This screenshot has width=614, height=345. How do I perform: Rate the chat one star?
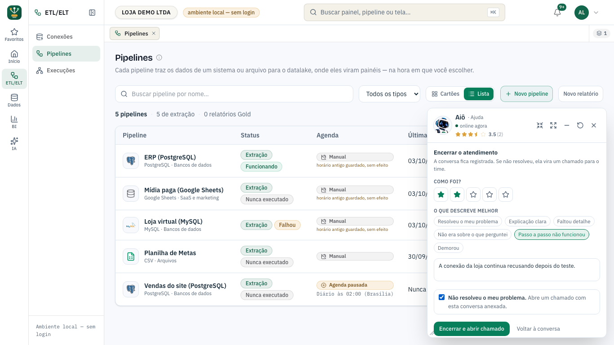[x=441, y=195]
